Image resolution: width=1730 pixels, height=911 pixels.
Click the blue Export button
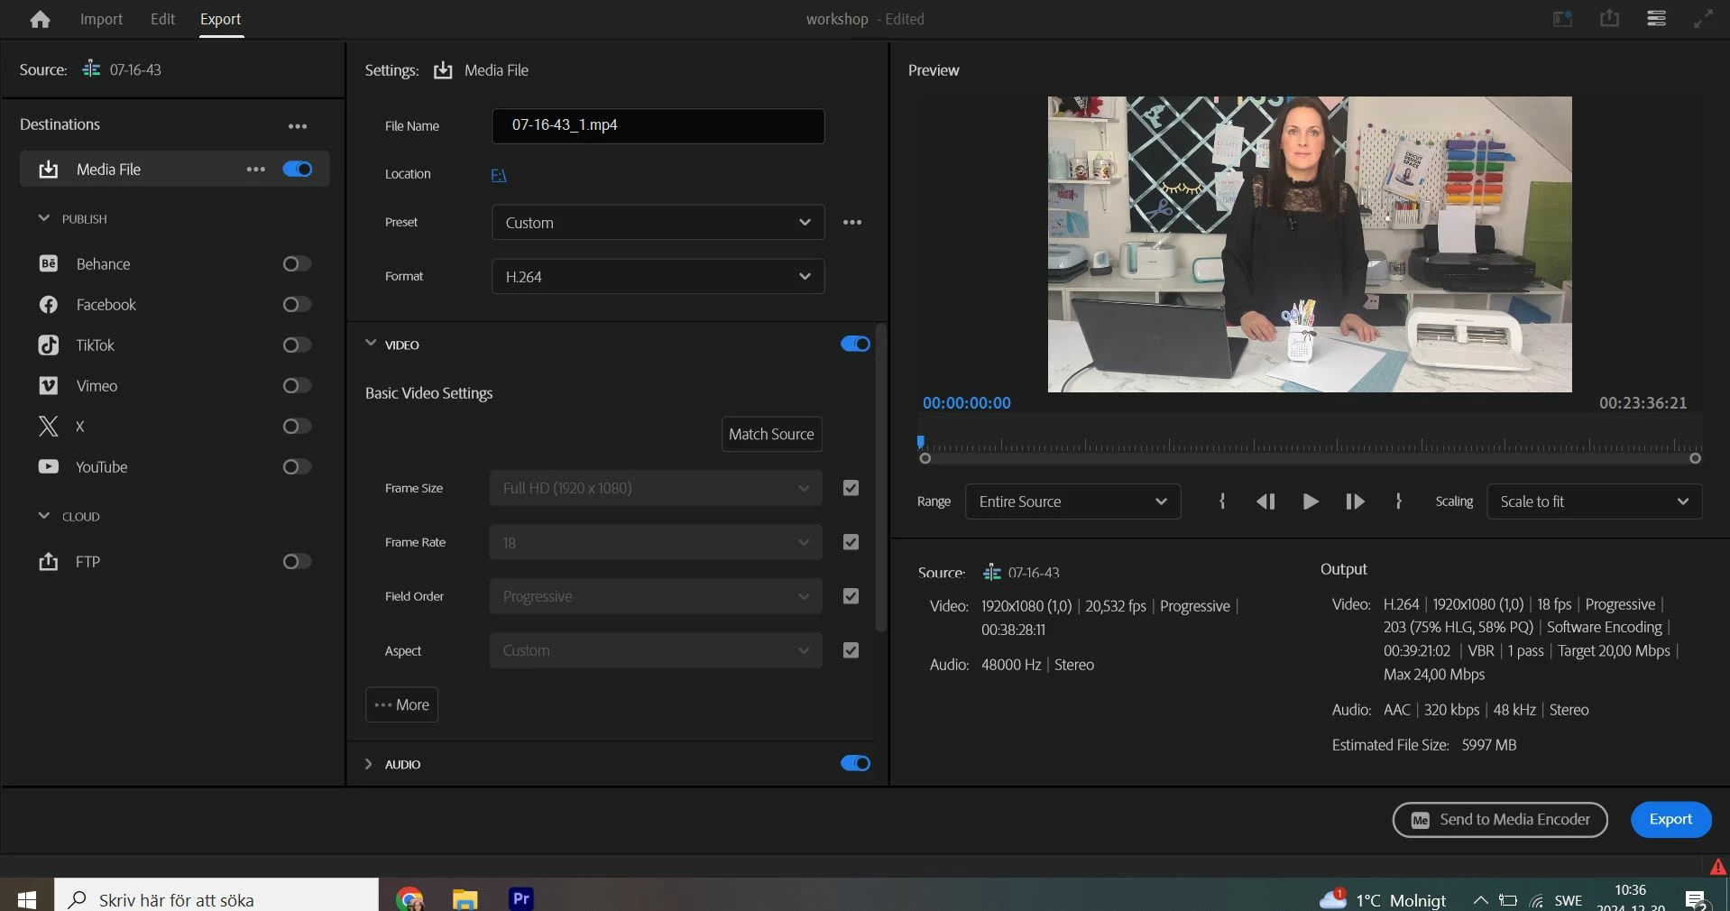pos(1670,820)
